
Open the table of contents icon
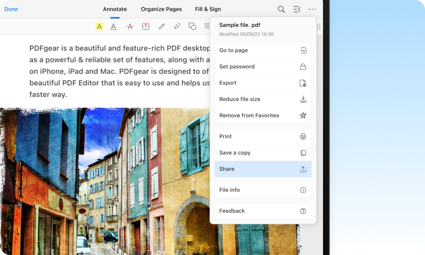point(297,9)
